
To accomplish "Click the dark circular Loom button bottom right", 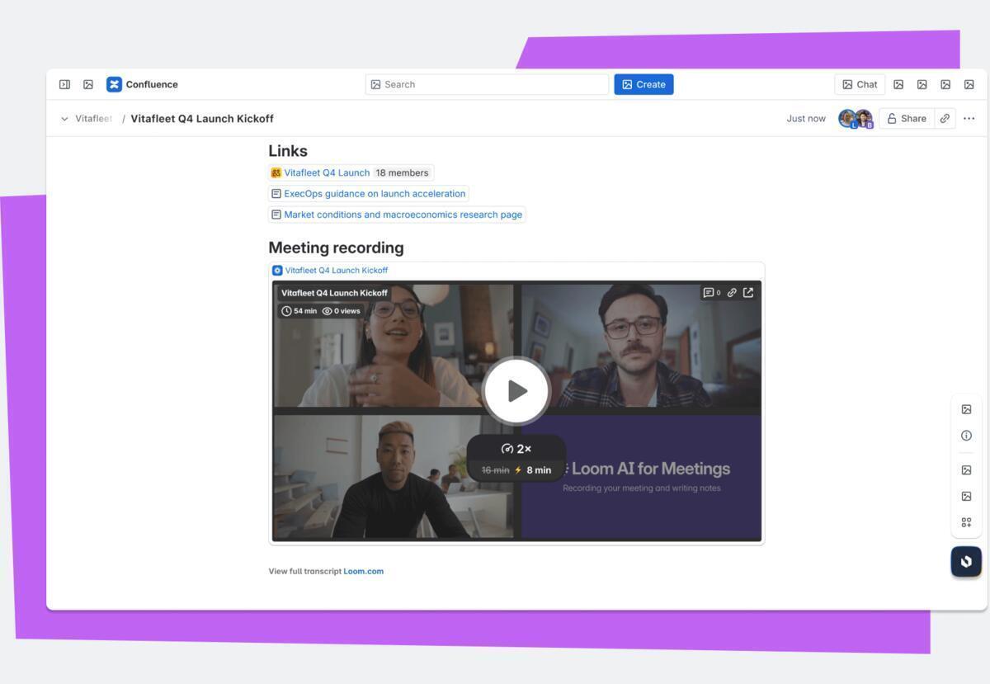I will 965,560.
